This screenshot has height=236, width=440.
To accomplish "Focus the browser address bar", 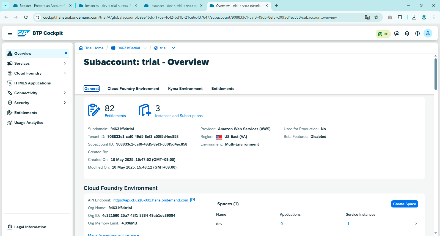I will tap(190, 17).
